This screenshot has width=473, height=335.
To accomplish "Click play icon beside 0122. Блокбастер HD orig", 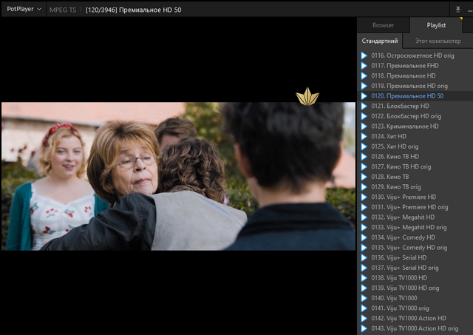I will point(364,116).
